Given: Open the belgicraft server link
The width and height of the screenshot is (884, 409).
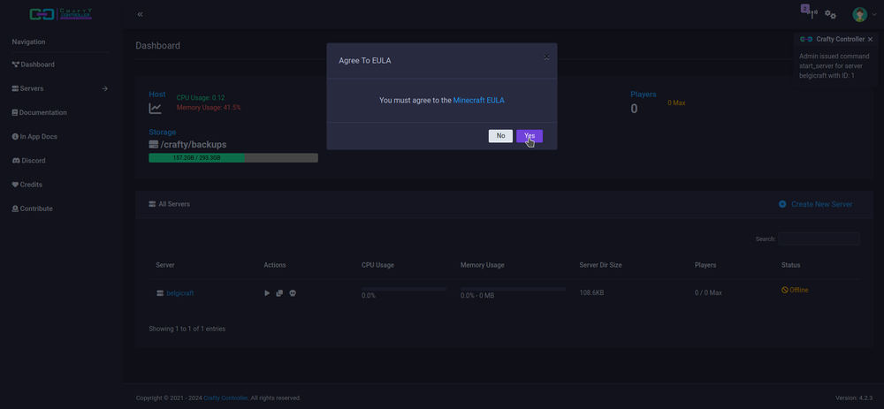Looking at the screenshot, I should (x=180, y=293).
